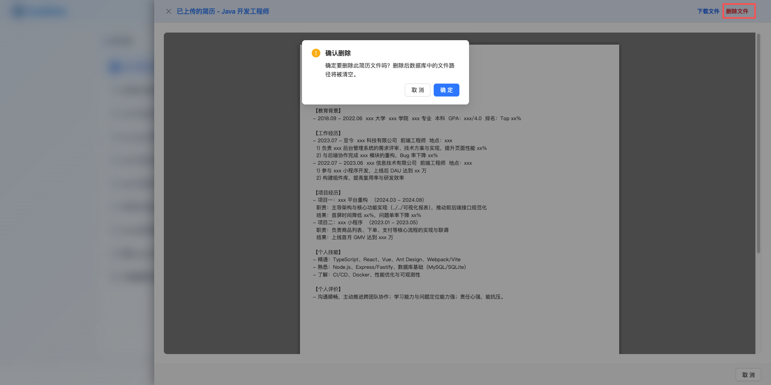Click the 【个人评价】 section heading

click(328, 289)
